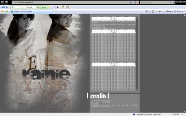Select the 'Version 2 .I.Dont.Dream.' tab
Image resolution: width=186 pixels, height=116 pixels.
tap(32, 12)
